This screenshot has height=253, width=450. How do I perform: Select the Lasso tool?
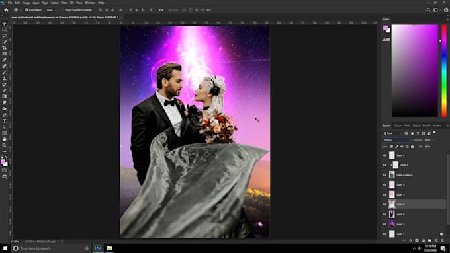click(5, 36)
